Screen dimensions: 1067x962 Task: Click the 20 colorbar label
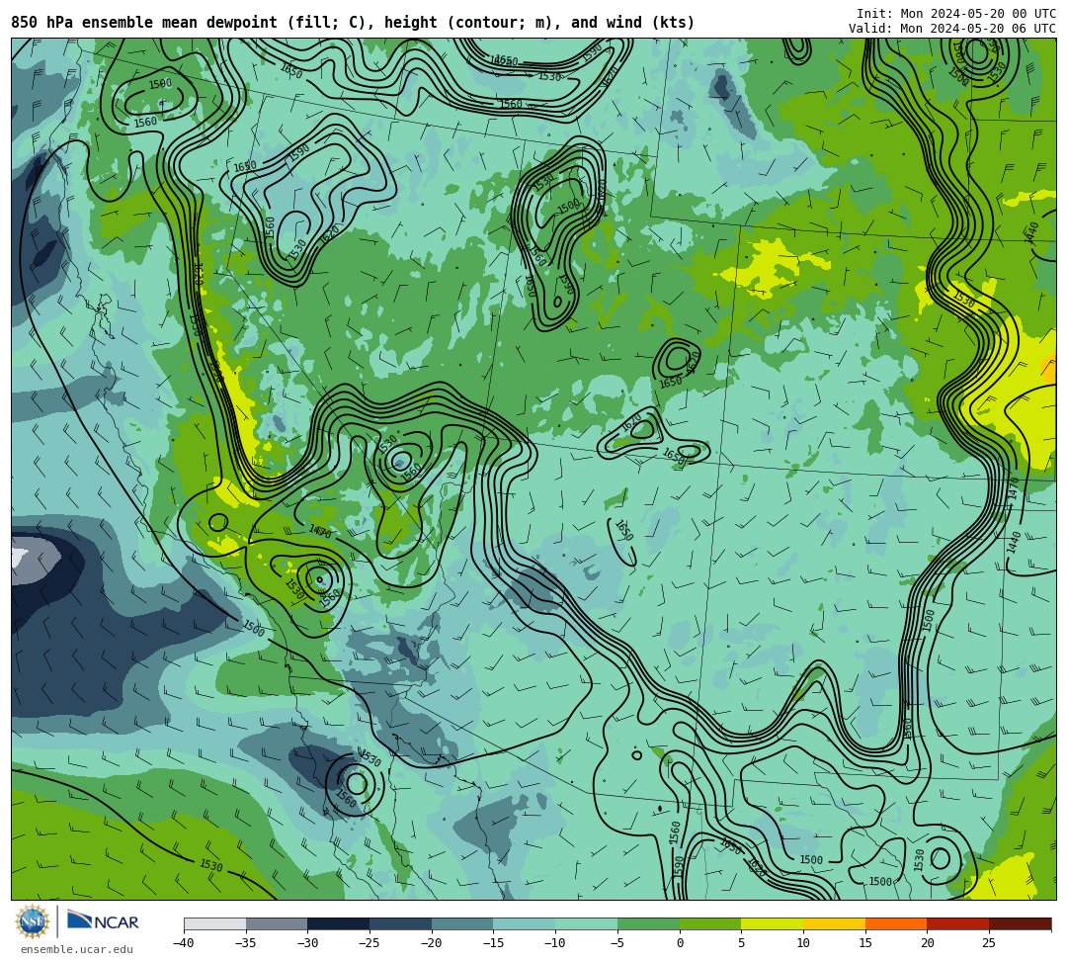tap(927, 943)
